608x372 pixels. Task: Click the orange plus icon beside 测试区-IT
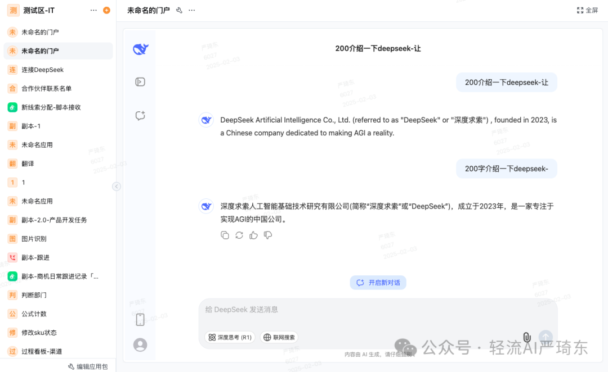click(106, 11)
